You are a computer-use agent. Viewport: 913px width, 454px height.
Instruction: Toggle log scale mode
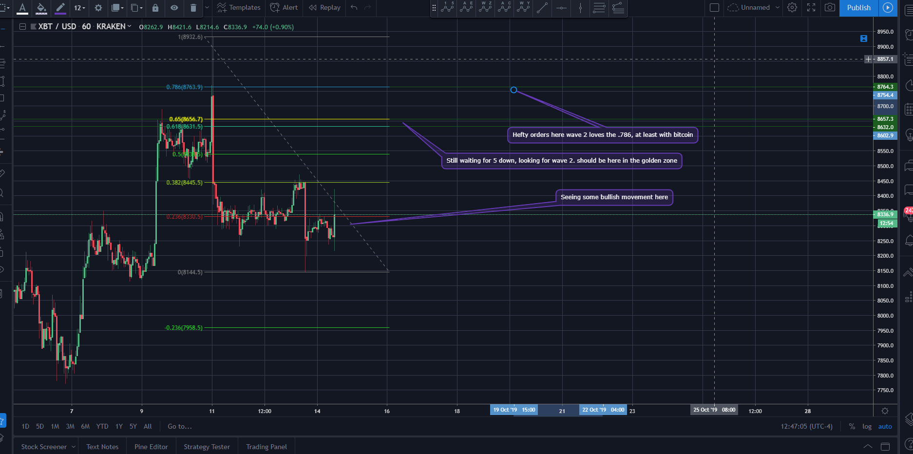(x=867, y=427)
